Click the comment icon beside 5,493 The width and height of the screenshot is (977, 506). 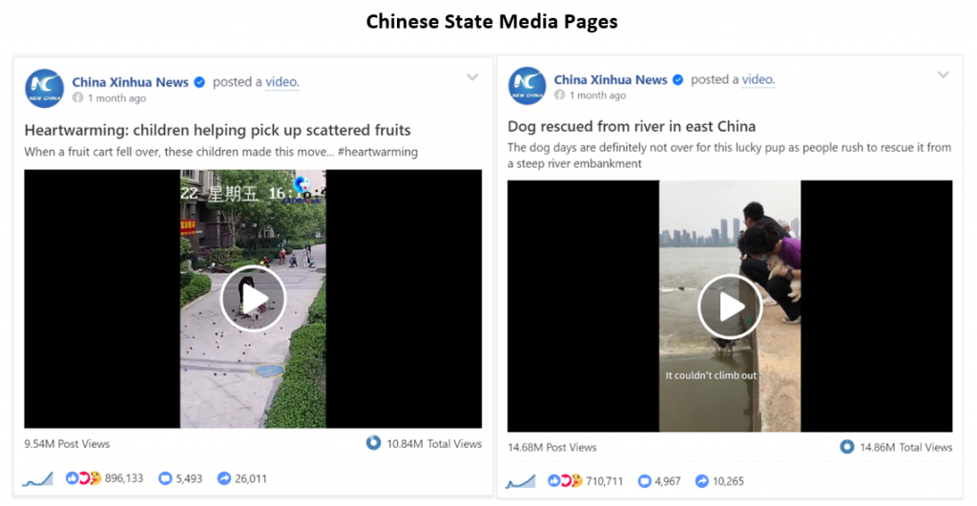pos(165,478)
